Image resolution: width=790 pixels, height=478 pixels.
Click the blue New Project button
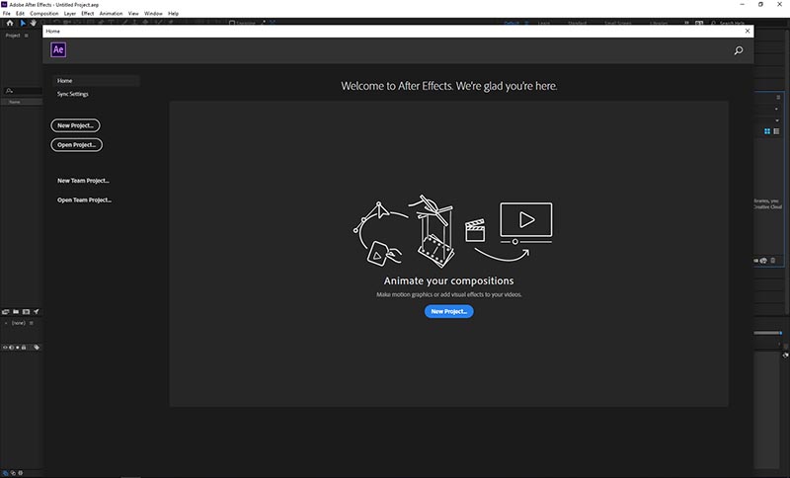pos(449,311)
